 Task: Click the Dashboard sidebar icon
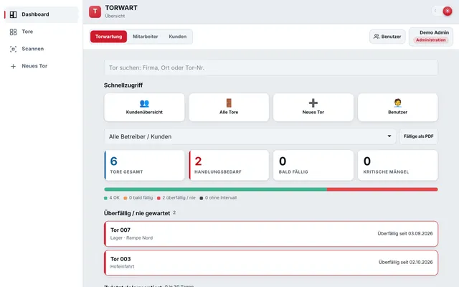[13, 14]
